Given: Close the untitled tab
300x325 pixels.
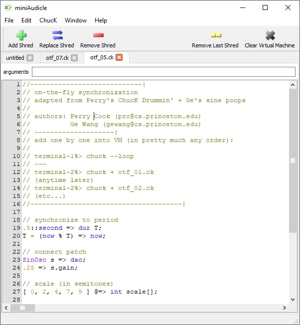Looking at the screenshot, I should point(30,58).
